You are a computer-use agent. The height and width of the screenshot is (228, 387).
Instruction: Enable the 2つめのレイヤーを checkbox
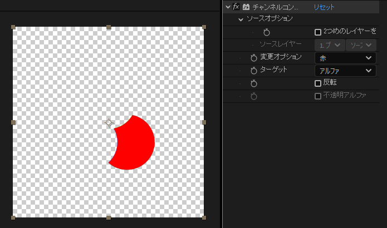click(318, 32)
